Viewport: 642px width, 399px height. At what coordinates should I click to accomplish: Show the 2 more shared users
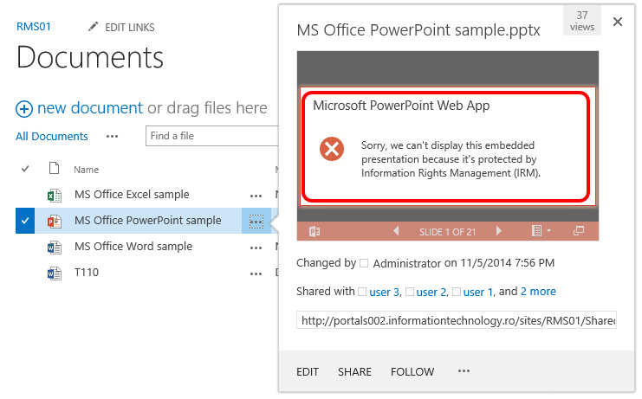coord(538,292)
